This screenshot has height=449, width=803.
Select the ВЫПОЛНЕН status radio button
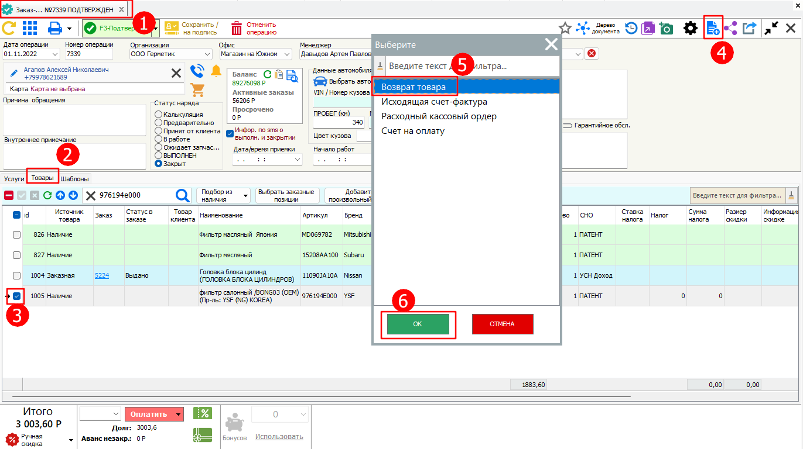[158, 156]
